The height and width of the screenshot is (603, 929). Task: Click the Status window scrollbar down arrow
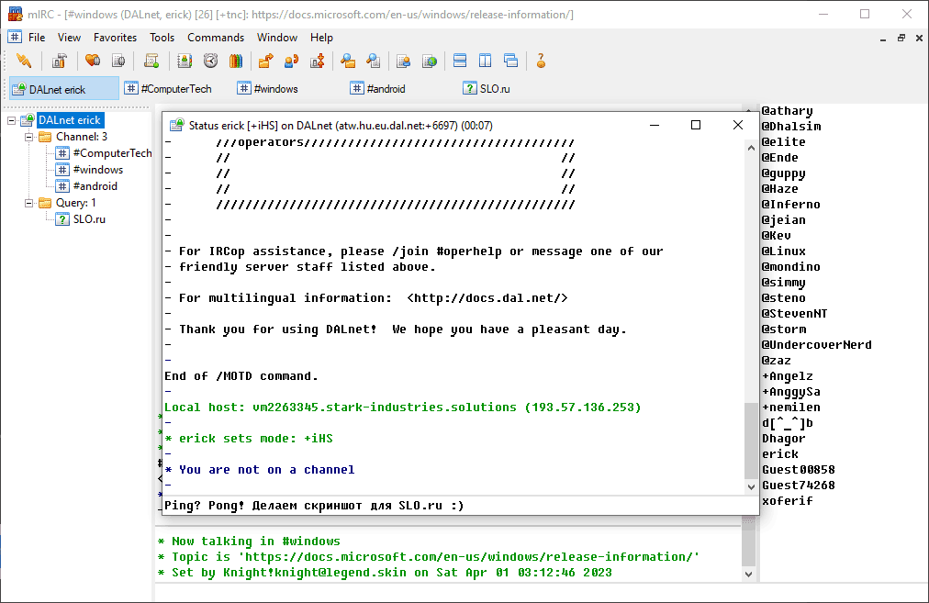pos(751,487)
